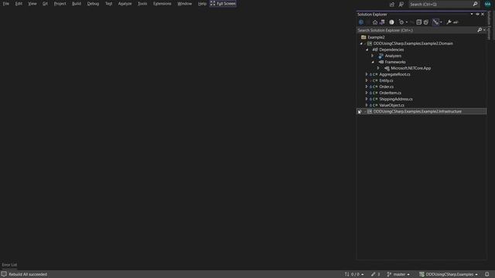Toggle auto-hide pin on Solution Explorer
495x278 pixels.
click(x=477, y=14)
